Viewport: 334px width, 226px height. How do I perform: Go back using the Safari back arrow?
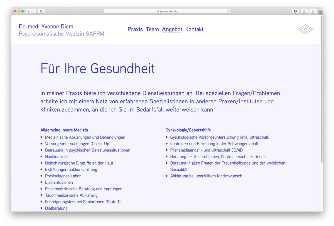click(29, 11)
